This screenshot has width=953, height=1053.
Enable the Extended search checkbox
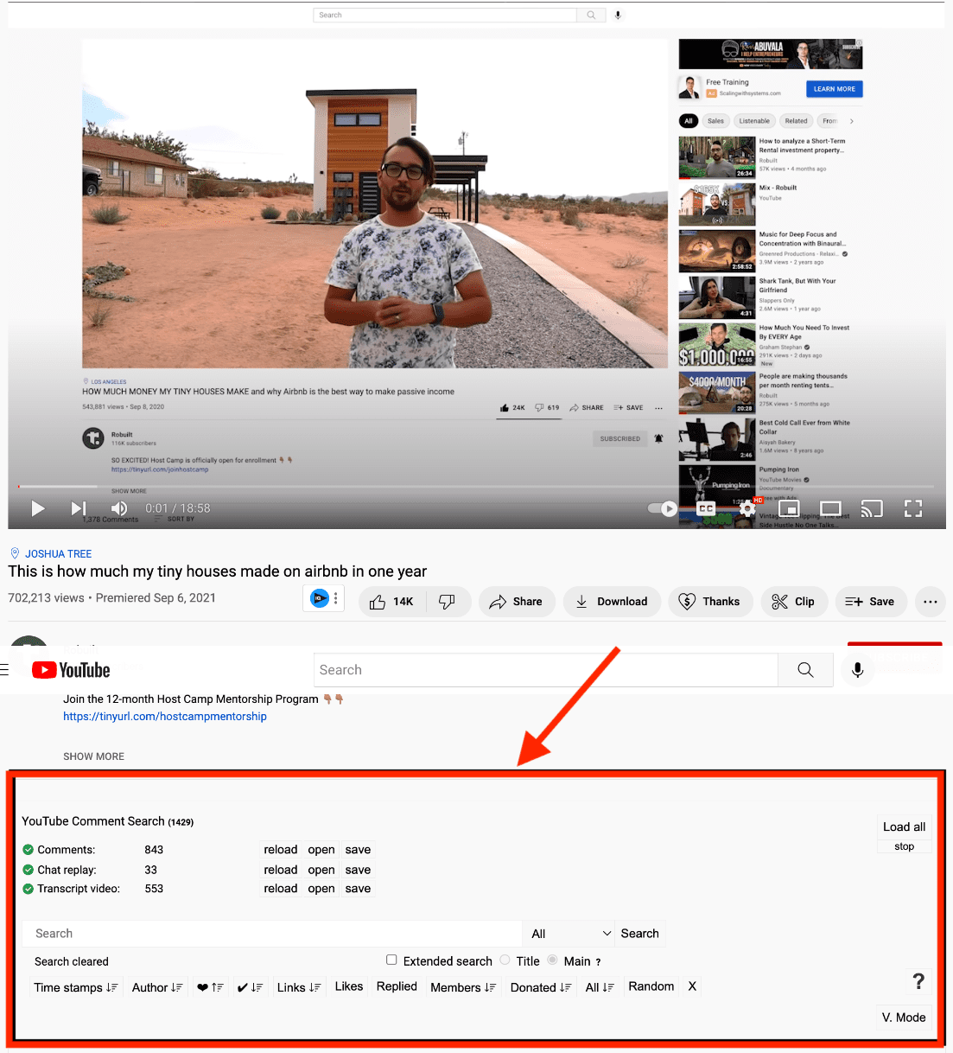[x=391, y=960]
